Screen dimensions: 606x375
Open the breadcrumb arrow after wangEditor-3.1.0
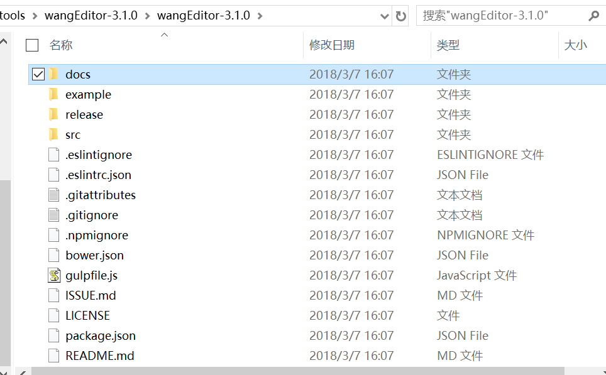coord(260,14)
